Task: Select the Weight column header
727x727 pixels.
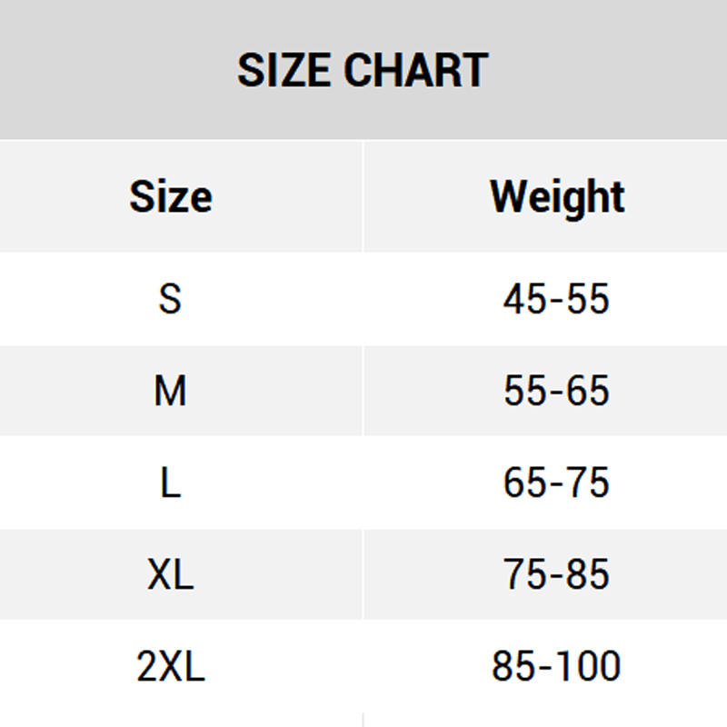Action: point(557,196)
